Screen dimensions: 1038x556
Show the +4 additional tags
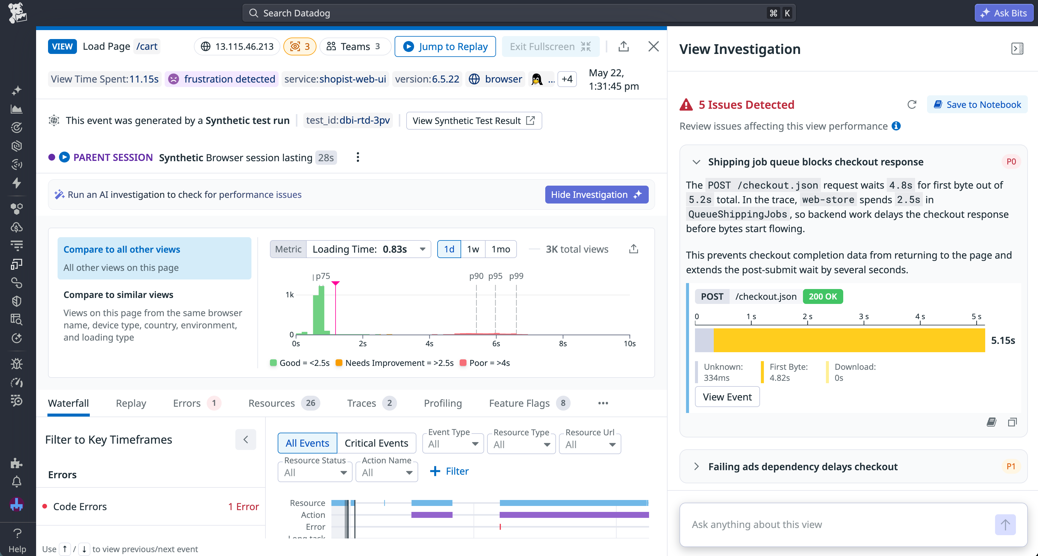567,79
